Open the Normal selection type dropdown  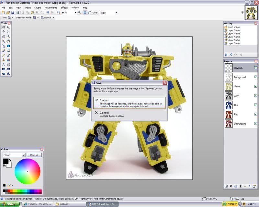54,17
